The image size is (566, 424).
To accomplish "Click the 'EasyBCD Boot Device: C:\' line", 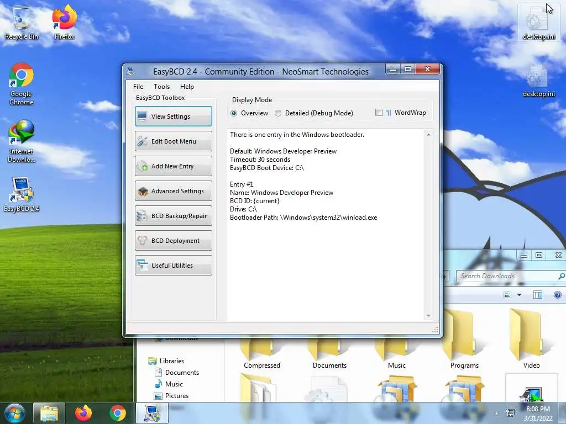I will [x=267, y=168].
